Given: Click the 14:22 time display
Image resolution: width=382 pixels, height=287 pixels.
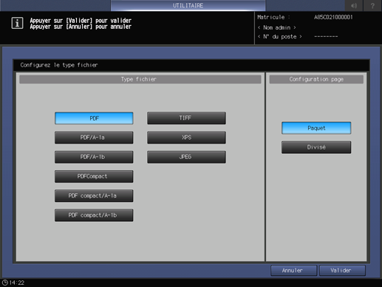Looking at the screenshot, I should (x=17, y=283).
